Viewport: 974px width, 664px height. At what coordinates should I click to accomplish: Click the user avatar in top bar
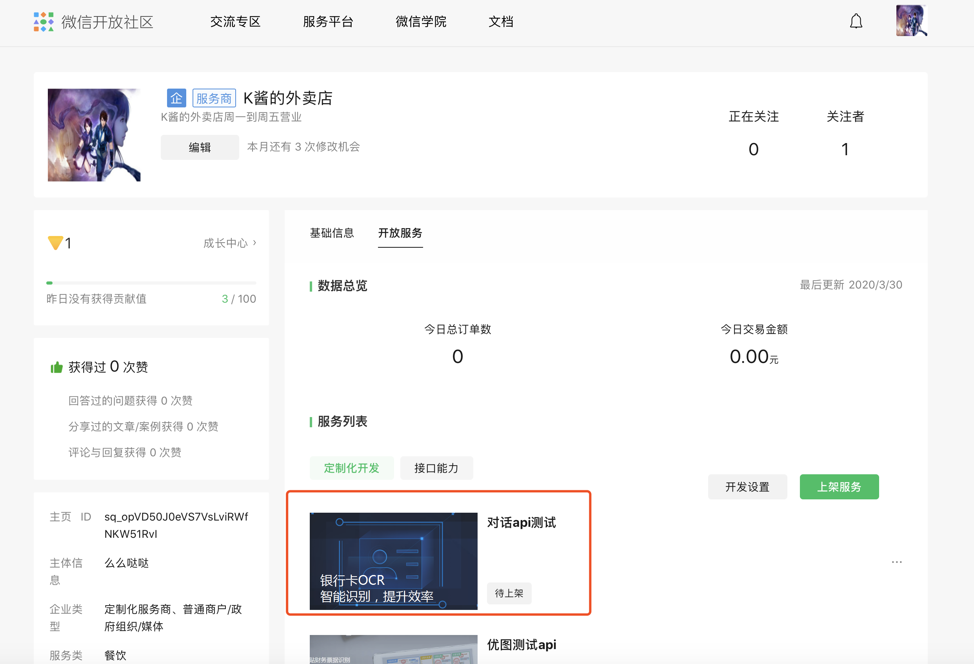[911, 21]
